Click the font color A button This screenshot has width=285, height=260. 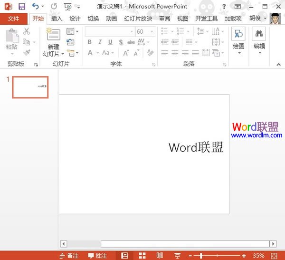[x=90, y=53]
